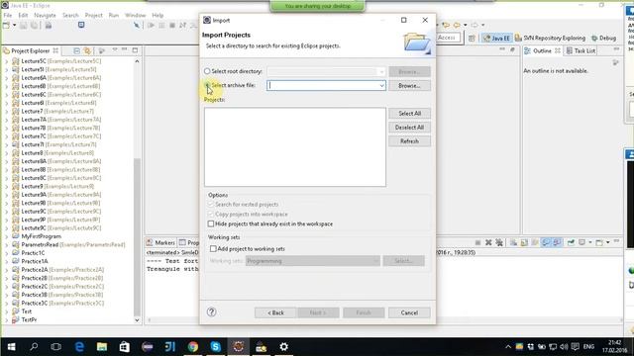
Task: Expand the MyFirstProgram project
Action: pos(6,236)
